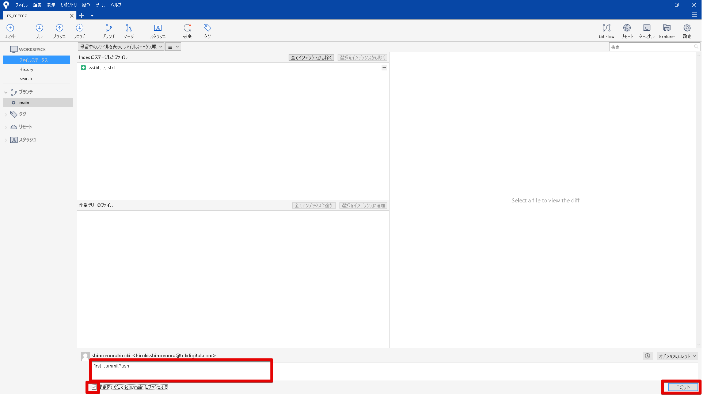
Task: Open the オプションのコミット dropdown
Action: tap(677, 356)
